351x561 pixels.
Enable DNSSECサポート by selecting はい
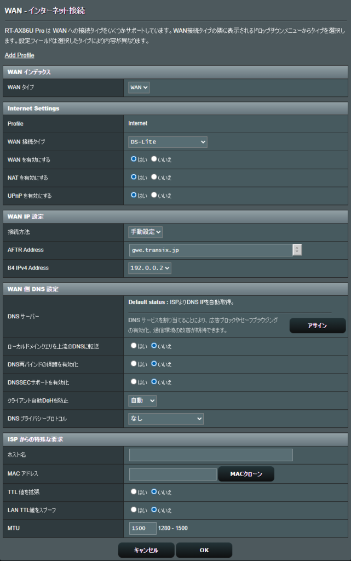[x=134, y=382]
